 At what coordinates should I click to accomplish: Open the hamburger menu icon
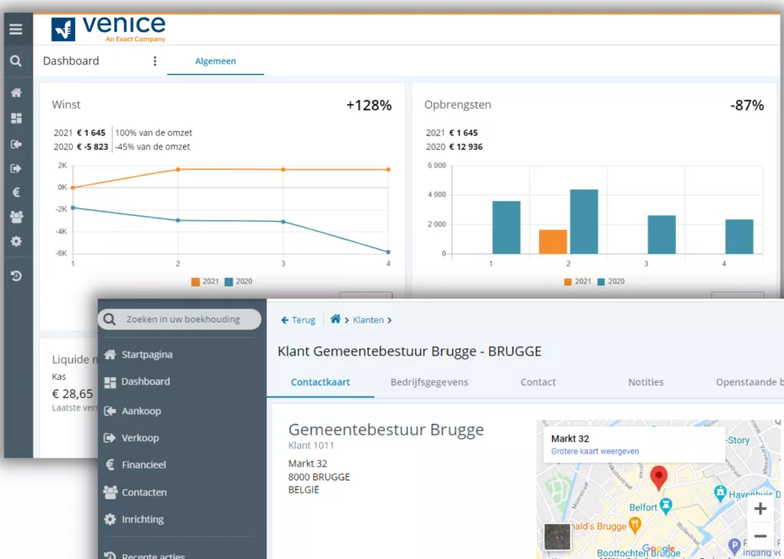16,30
